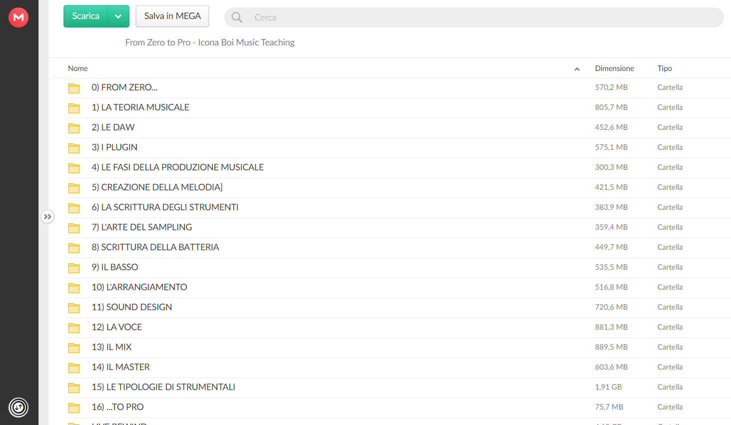Image resolution: width=731 pixels, height=425 pixels.
Task: Open 4) LE FASI DELLA PRODUZIONE MUSICALE name
Action: point(177,167)
